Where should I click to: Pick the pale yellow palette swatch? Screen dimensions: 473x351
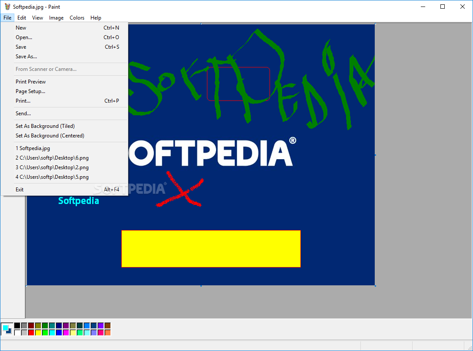73,333
